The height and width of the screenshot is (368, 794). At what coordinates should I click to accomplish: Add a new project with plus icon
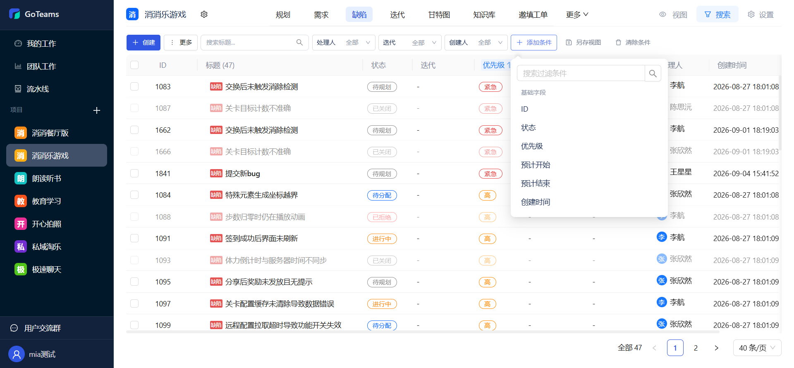click(97, 110)
